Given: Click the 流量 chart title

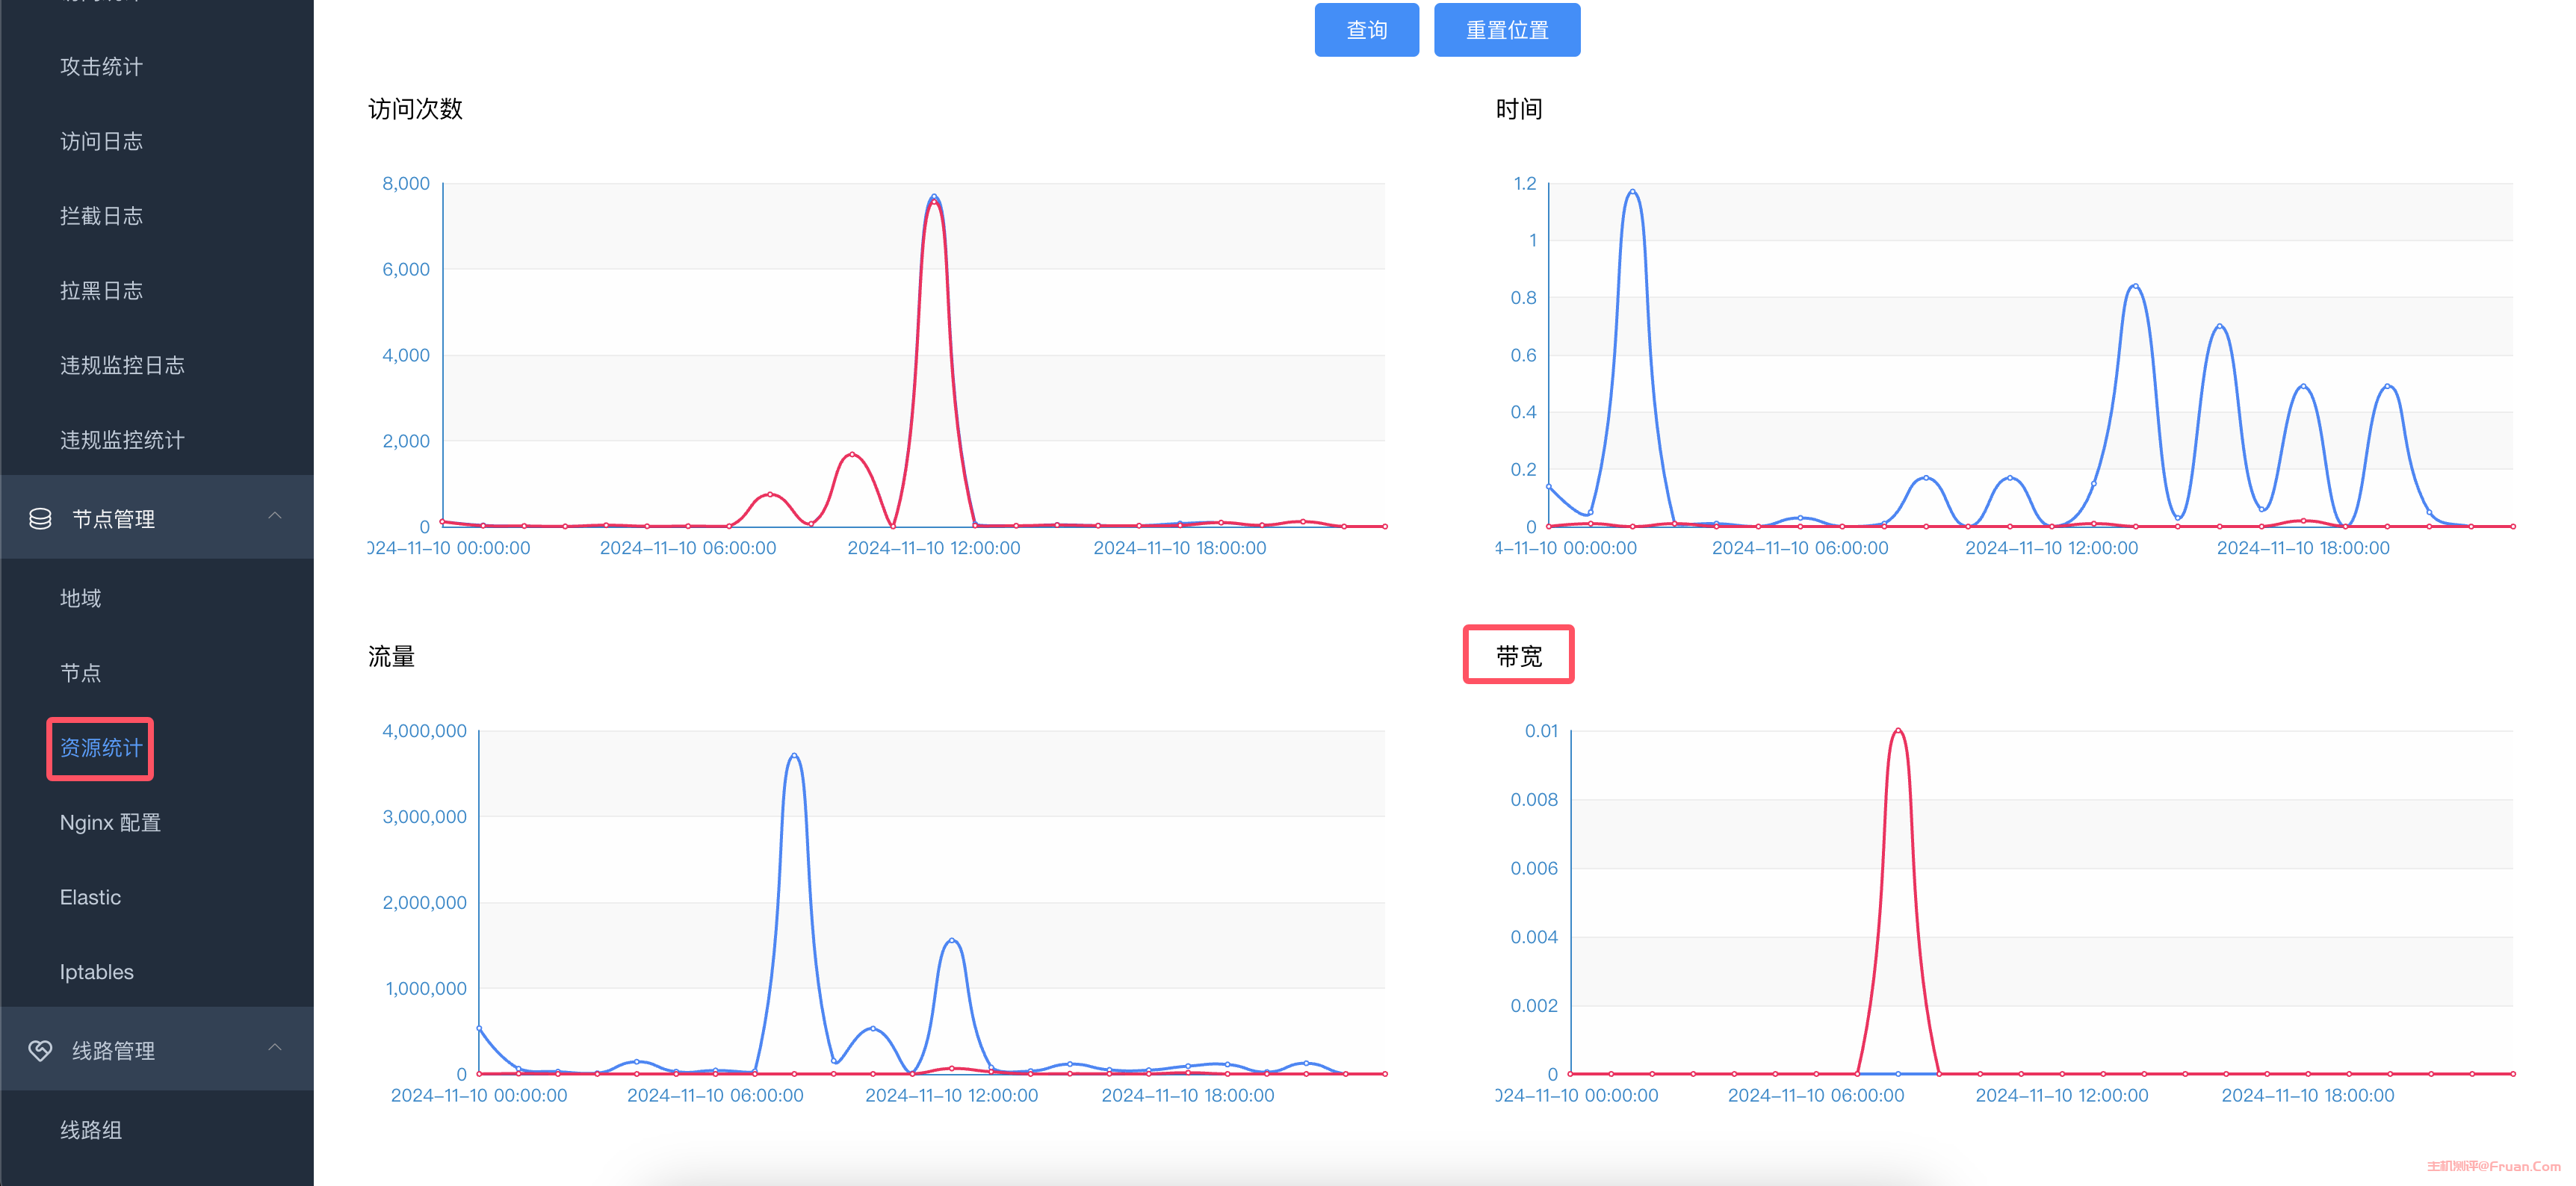Looking at the screenshot, I should pos(391,656).
